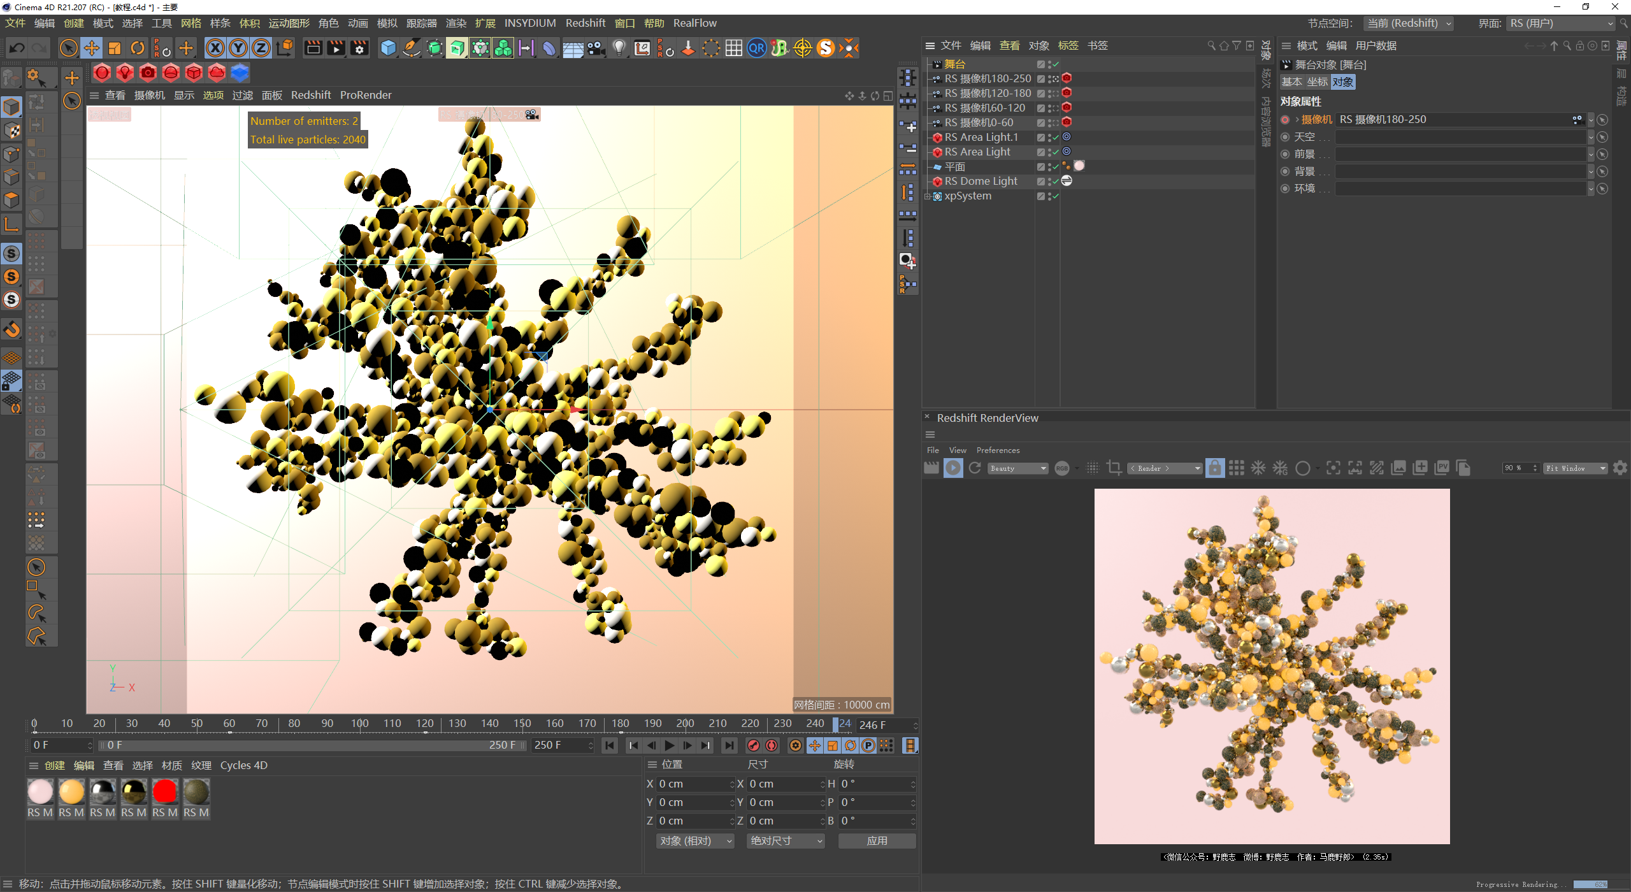Open RenderView settings gear
Viewport: 1631px width, 892px height.
tap(1620, 468)
